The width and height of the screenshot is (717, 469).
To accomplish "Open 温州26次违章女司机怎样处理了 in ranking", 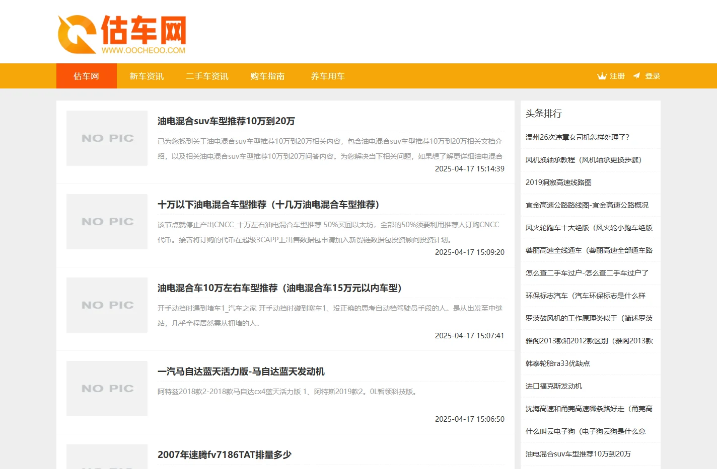I will pyautogui.click(x=578, y=137).
